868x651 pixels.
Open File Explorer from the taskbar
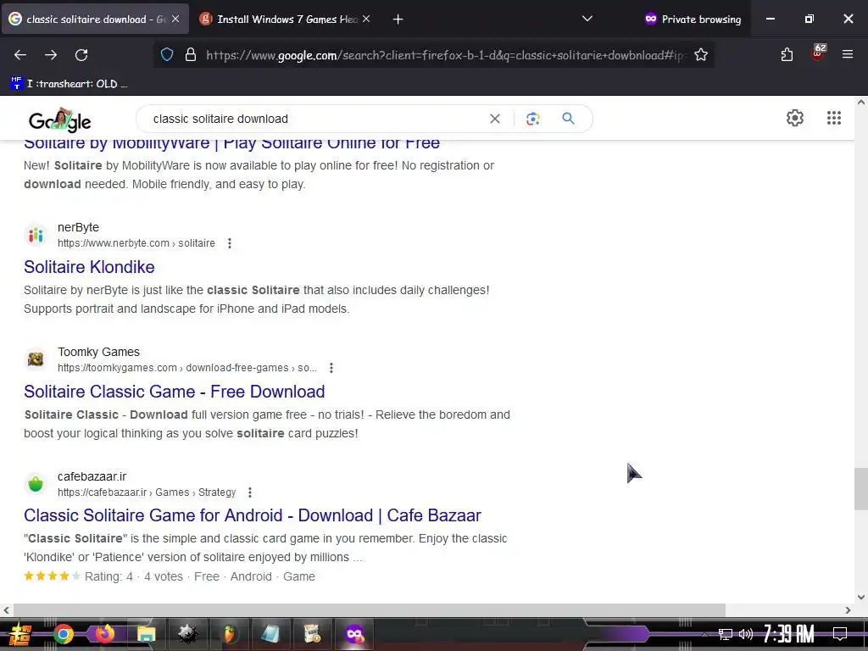point(146,634)
